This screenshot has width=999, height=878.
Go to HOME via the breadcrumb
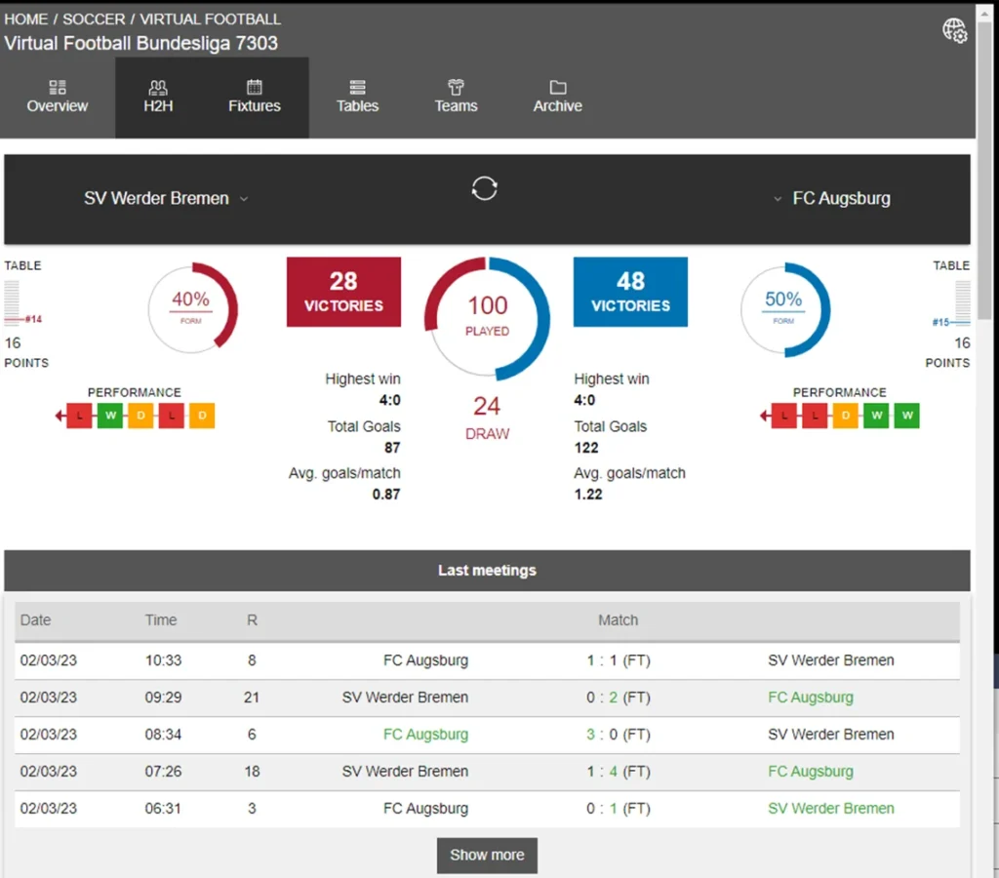point(26,18)
